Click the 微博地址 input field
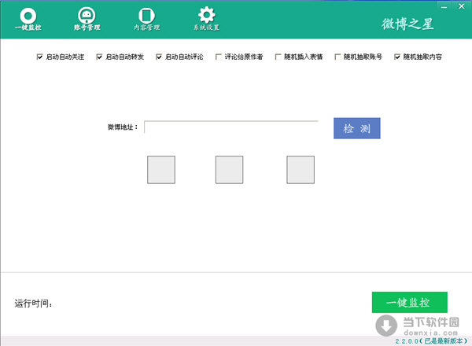472x346 pixels. pos(231,127)
